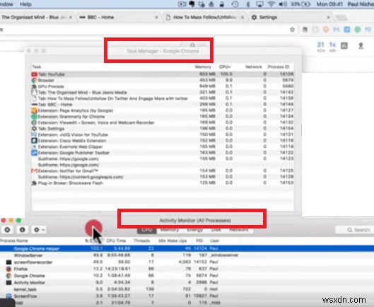Click the volume icon in the menu bar

click(x=283, y=4)
